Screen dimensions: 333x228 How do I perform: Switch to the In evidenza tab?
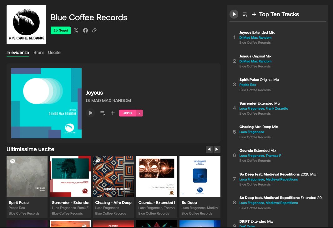18,52
